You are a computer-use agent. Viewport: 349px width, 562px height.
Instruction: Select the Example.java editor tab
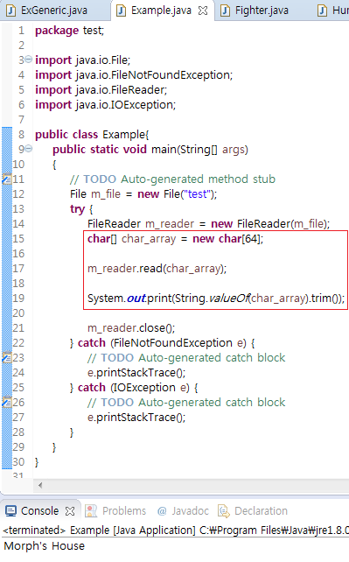click(161, 11)
